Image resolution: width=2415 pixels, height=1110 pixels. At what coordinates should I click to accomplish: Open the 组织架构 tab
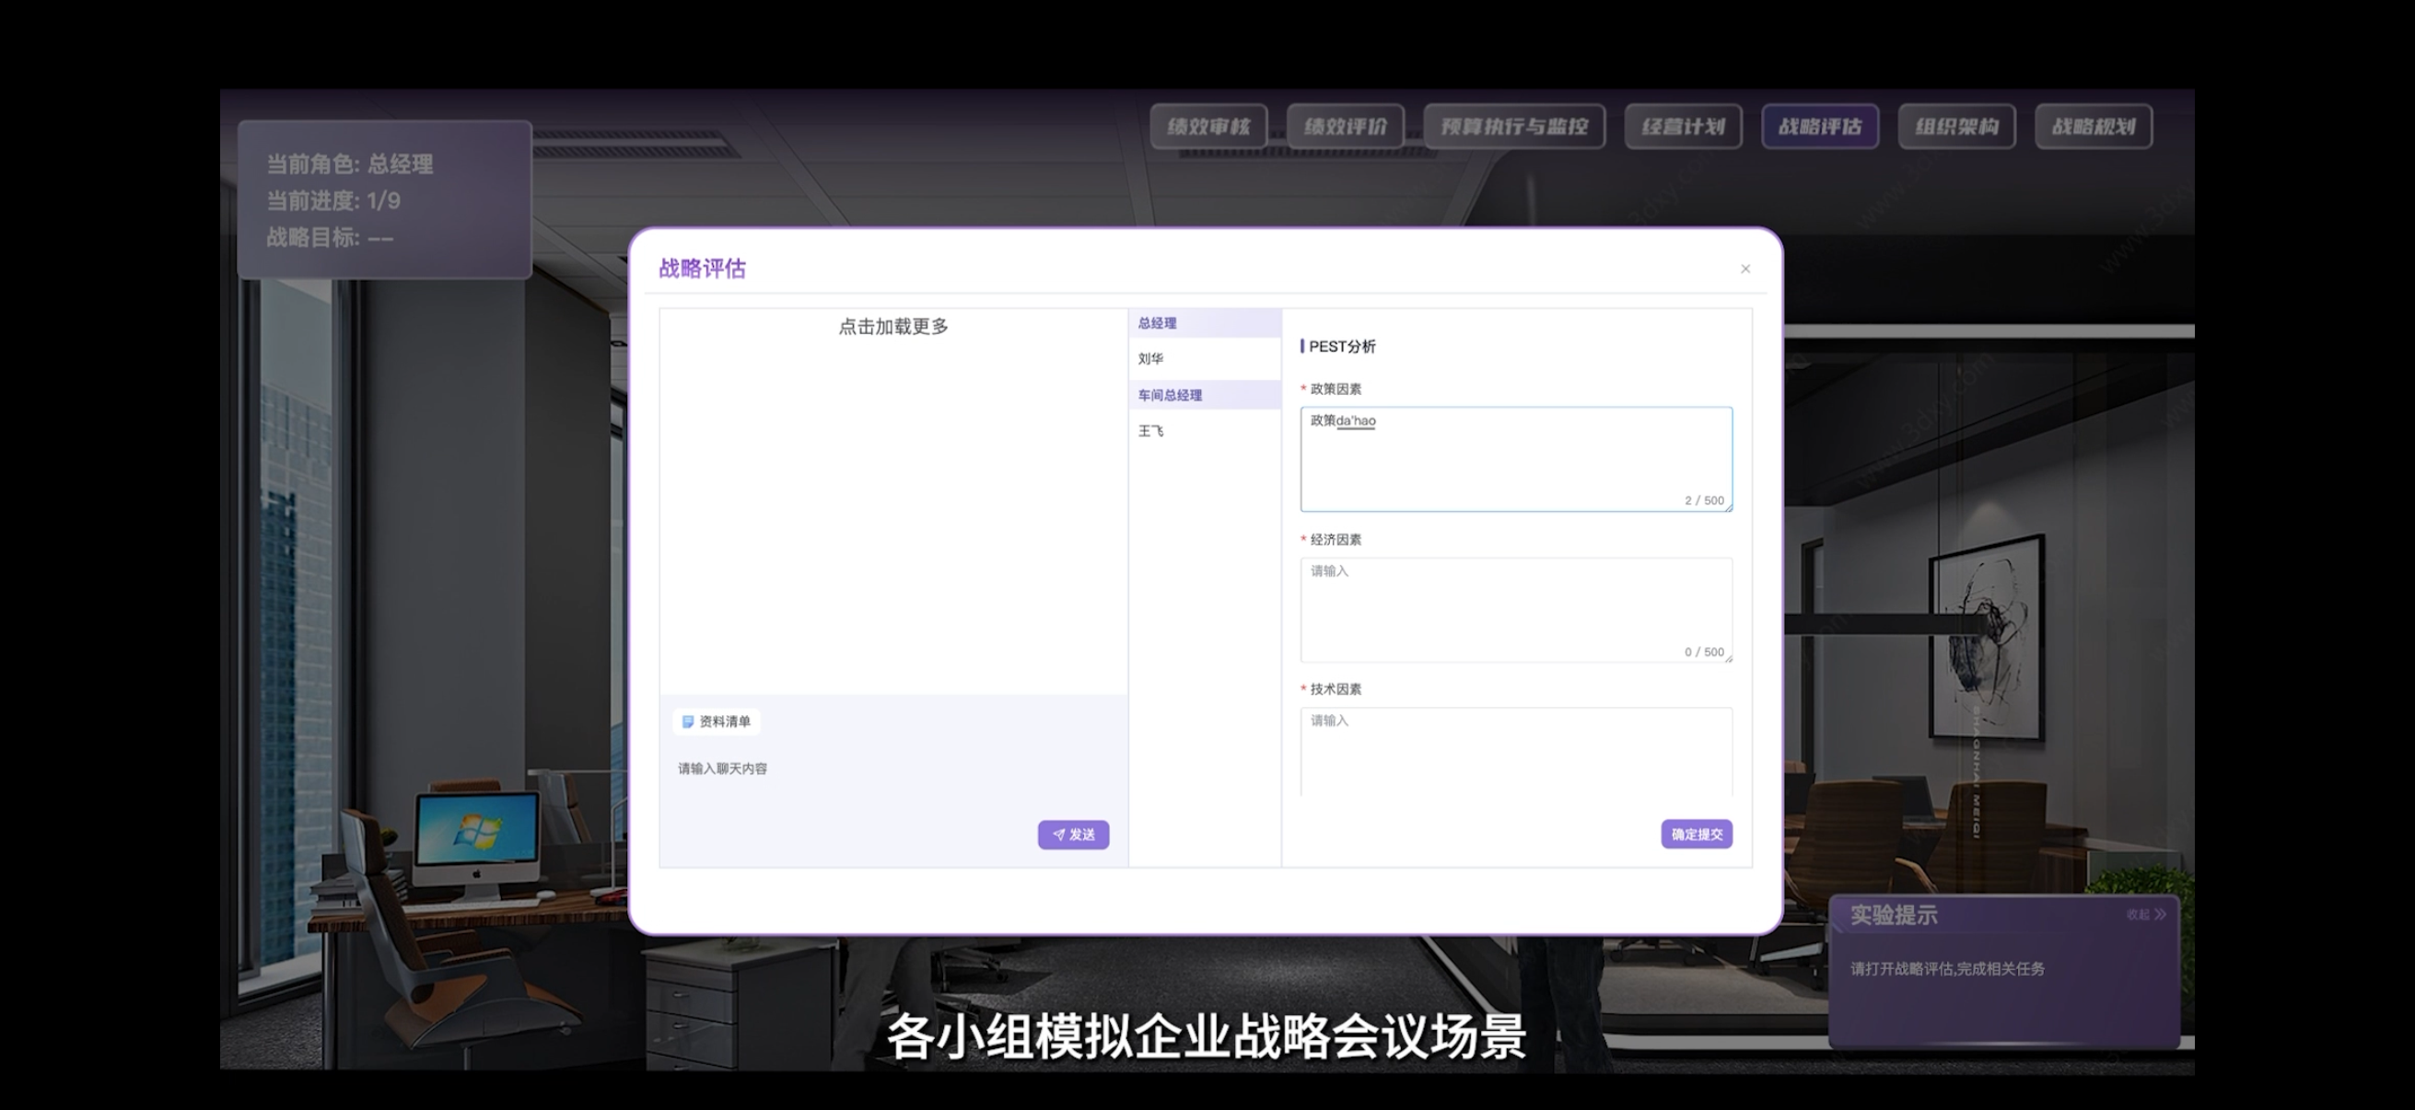coord(1956,126)
